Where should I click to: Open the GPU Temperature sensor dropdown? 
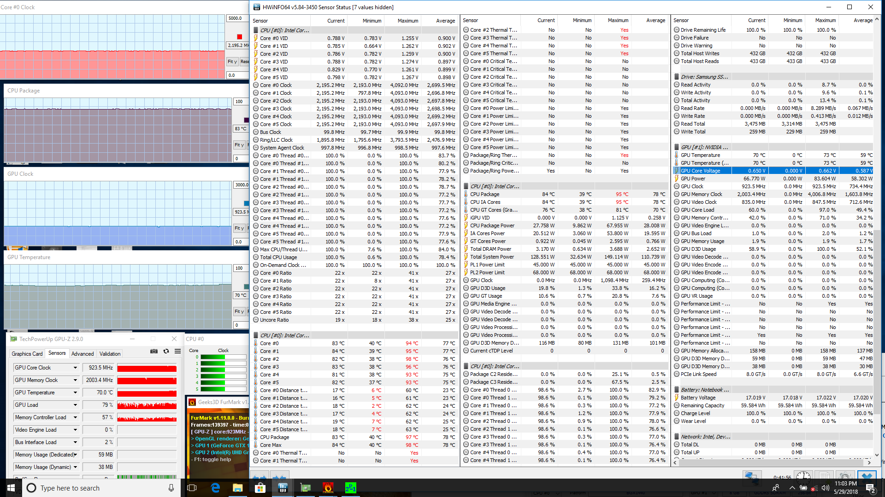coord(75,393)
